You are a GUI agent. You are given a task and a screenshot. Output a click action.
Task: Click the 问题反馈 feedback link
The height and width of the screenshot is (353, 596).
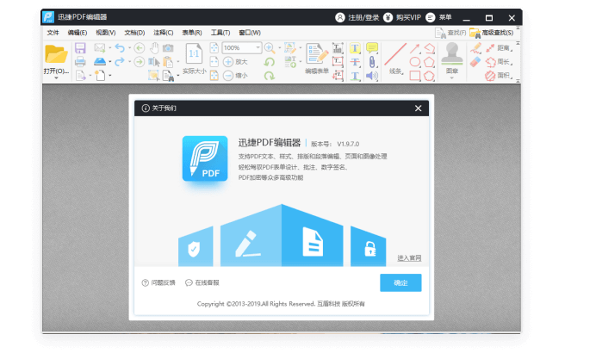(x=158, y=282)
